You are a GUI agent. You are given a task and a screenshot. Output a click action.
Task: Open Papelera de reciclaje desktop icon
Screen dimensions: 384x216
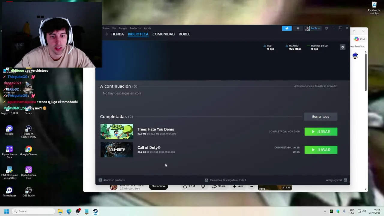point(374,8)
